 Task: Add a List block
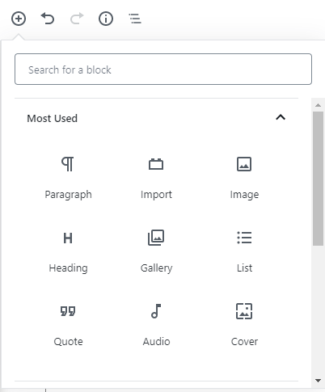click(244, 251)
